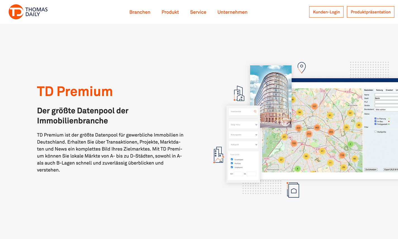Click the TD Premium heading
Viewport: 398px width, 239px height.
[x=75, y=92]
